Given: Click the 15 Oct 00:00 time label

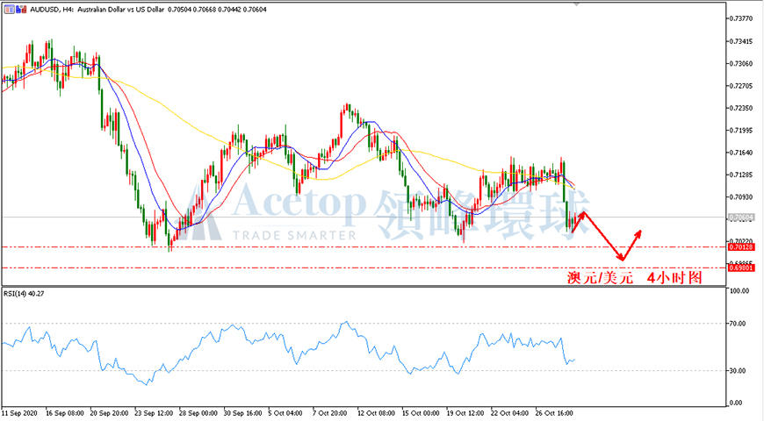Looking at the screenshot, I should 421,413.
